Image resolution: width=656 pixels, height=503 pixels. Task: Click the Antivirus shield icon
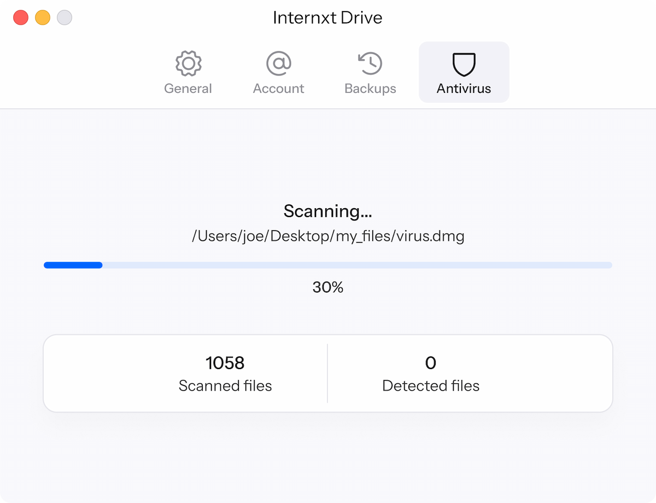pos(464,64)
